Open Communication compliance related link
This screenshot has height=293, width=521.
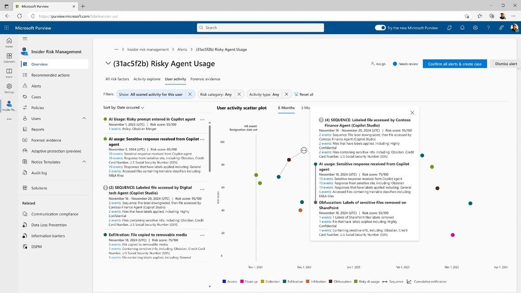(x=54, y=214)
